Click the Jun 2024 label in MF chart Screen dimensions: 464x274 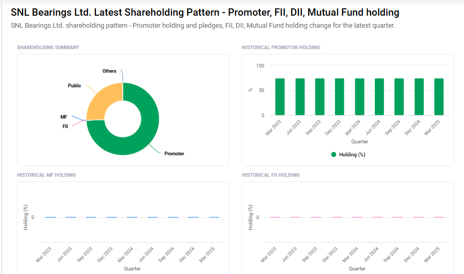coord(146,255)
